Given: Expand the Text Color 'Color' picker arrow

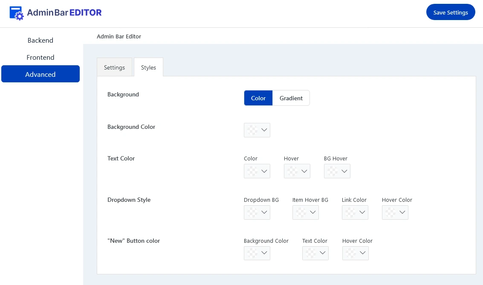Looking at the screenshot, I should pyautogui.click(x=264, y=171).
